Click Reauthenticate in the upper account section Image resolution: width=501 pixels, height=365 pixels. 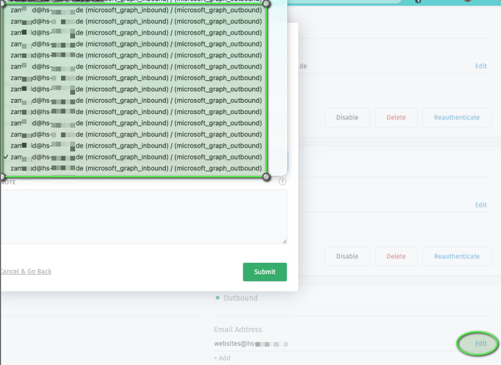pyautogui.click(x=457, y=117)
